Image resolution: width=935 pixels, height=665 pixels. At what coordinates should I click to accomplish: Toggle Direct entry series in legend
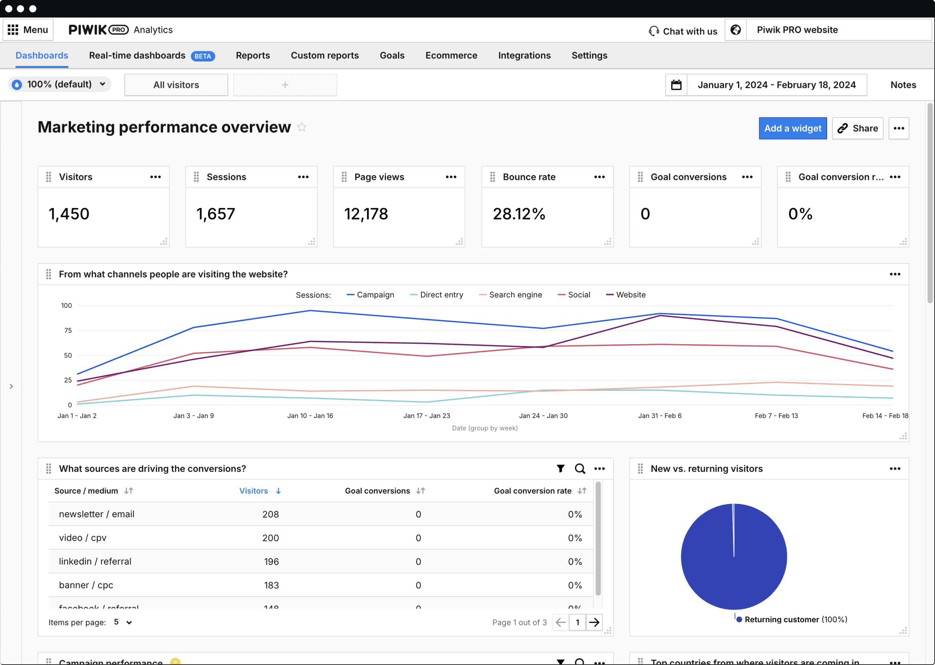436,295
